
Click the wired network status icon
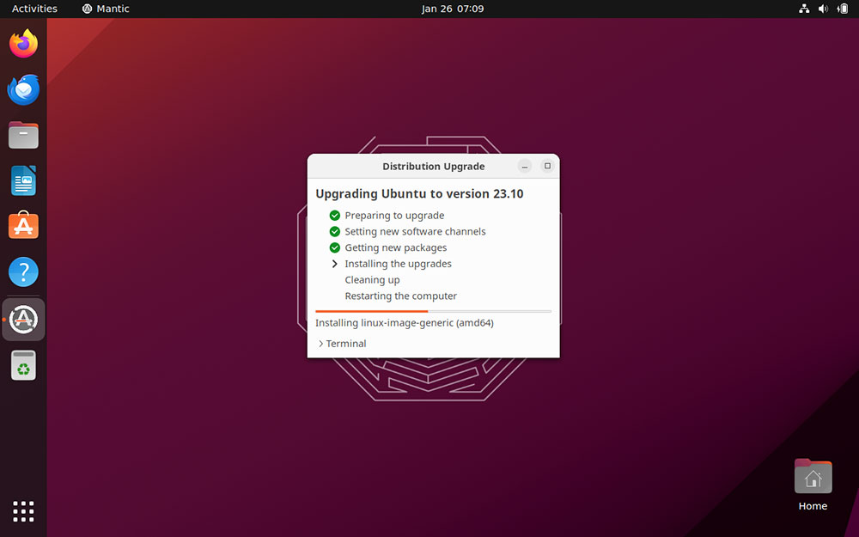tap(804, 9)
